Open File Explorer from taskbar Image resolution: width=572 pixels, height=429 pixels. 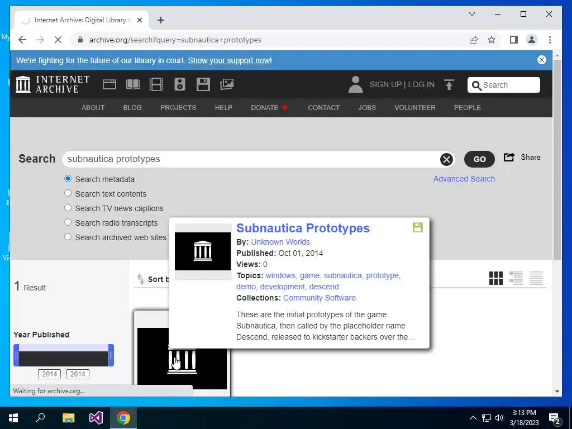68,418
